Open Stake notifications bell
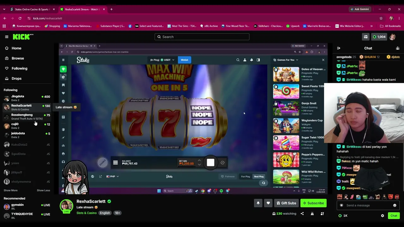This screenshot has height=227, width=404. coord(252,60)
